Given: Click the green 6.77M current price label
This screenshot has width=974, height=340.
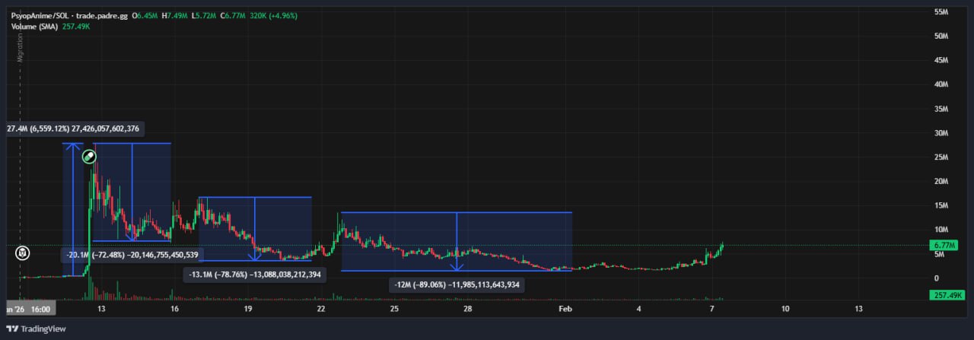Looking at the screenshot, I should 941,246.
